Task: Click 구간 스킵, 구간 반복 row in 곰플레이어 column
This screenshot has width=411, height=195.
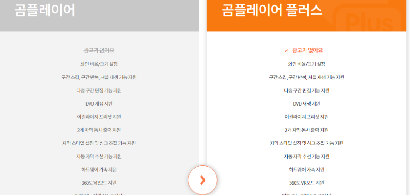Action: click(99, 77)
